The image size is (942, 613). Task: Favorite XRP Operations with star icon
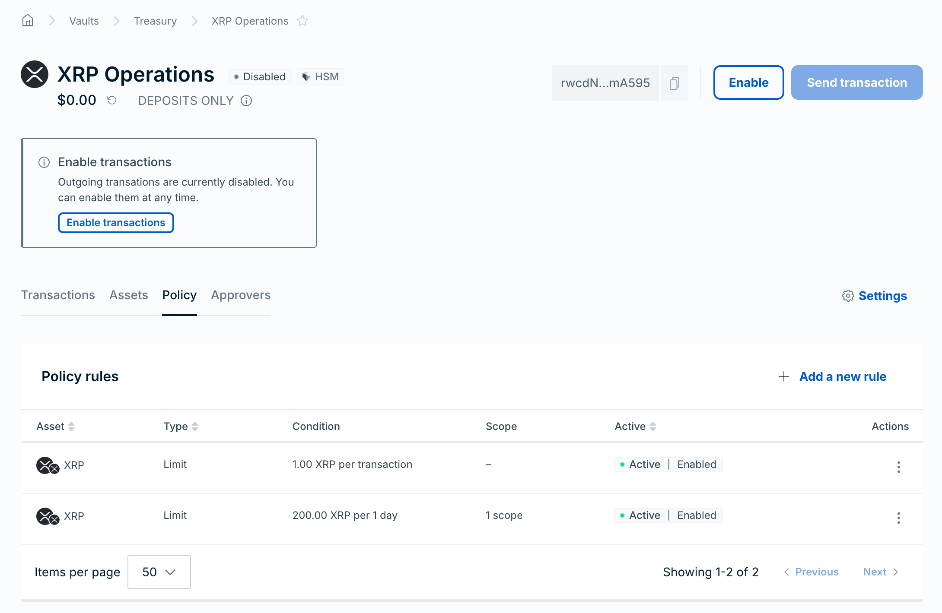(302, 21)
